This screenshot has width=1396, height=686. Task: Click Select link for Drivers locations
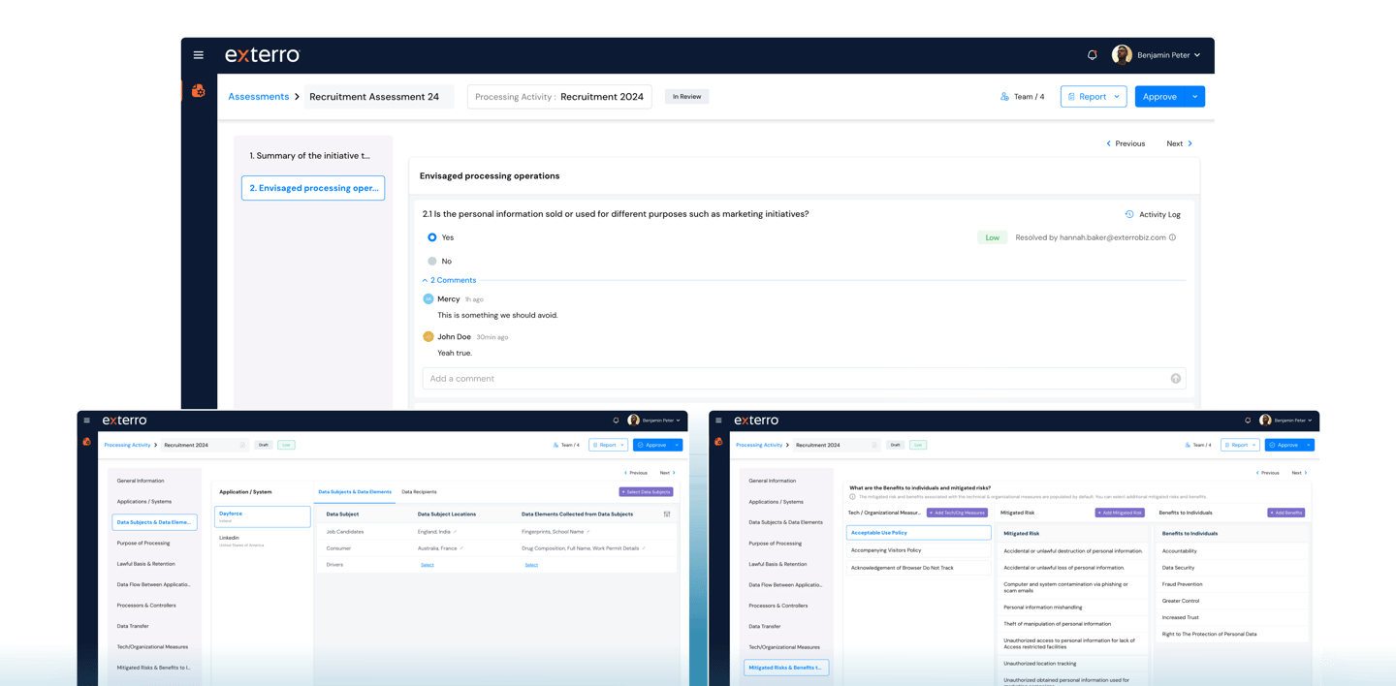pos(428,565)
